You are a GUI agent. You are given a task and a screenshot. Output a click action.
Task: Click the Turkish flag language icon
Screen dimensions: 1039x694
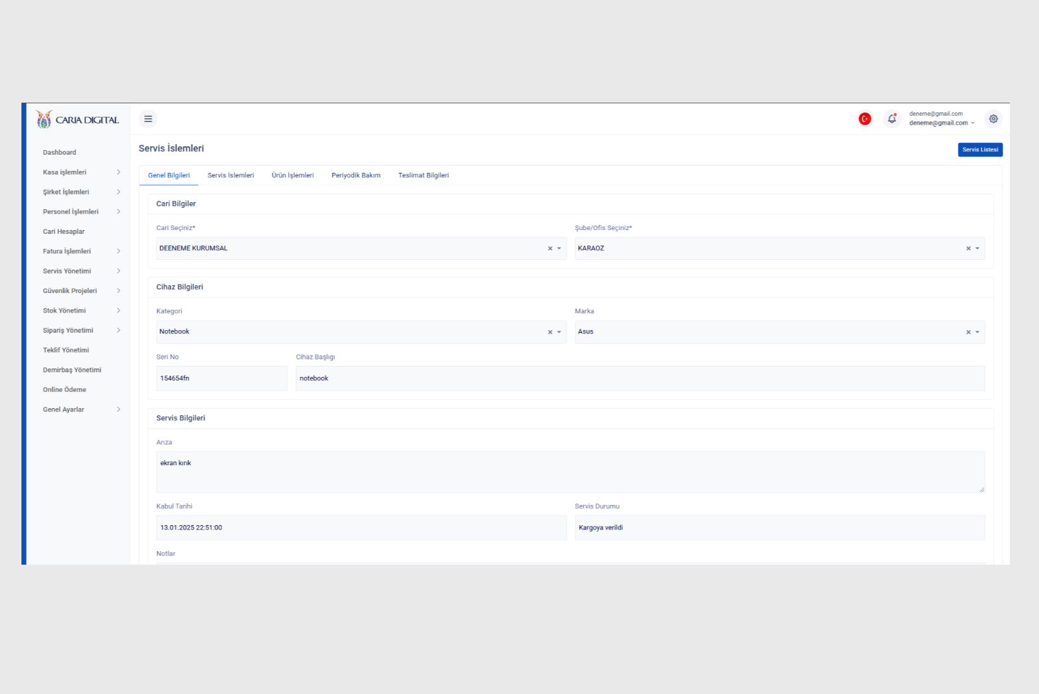[864, 119]
